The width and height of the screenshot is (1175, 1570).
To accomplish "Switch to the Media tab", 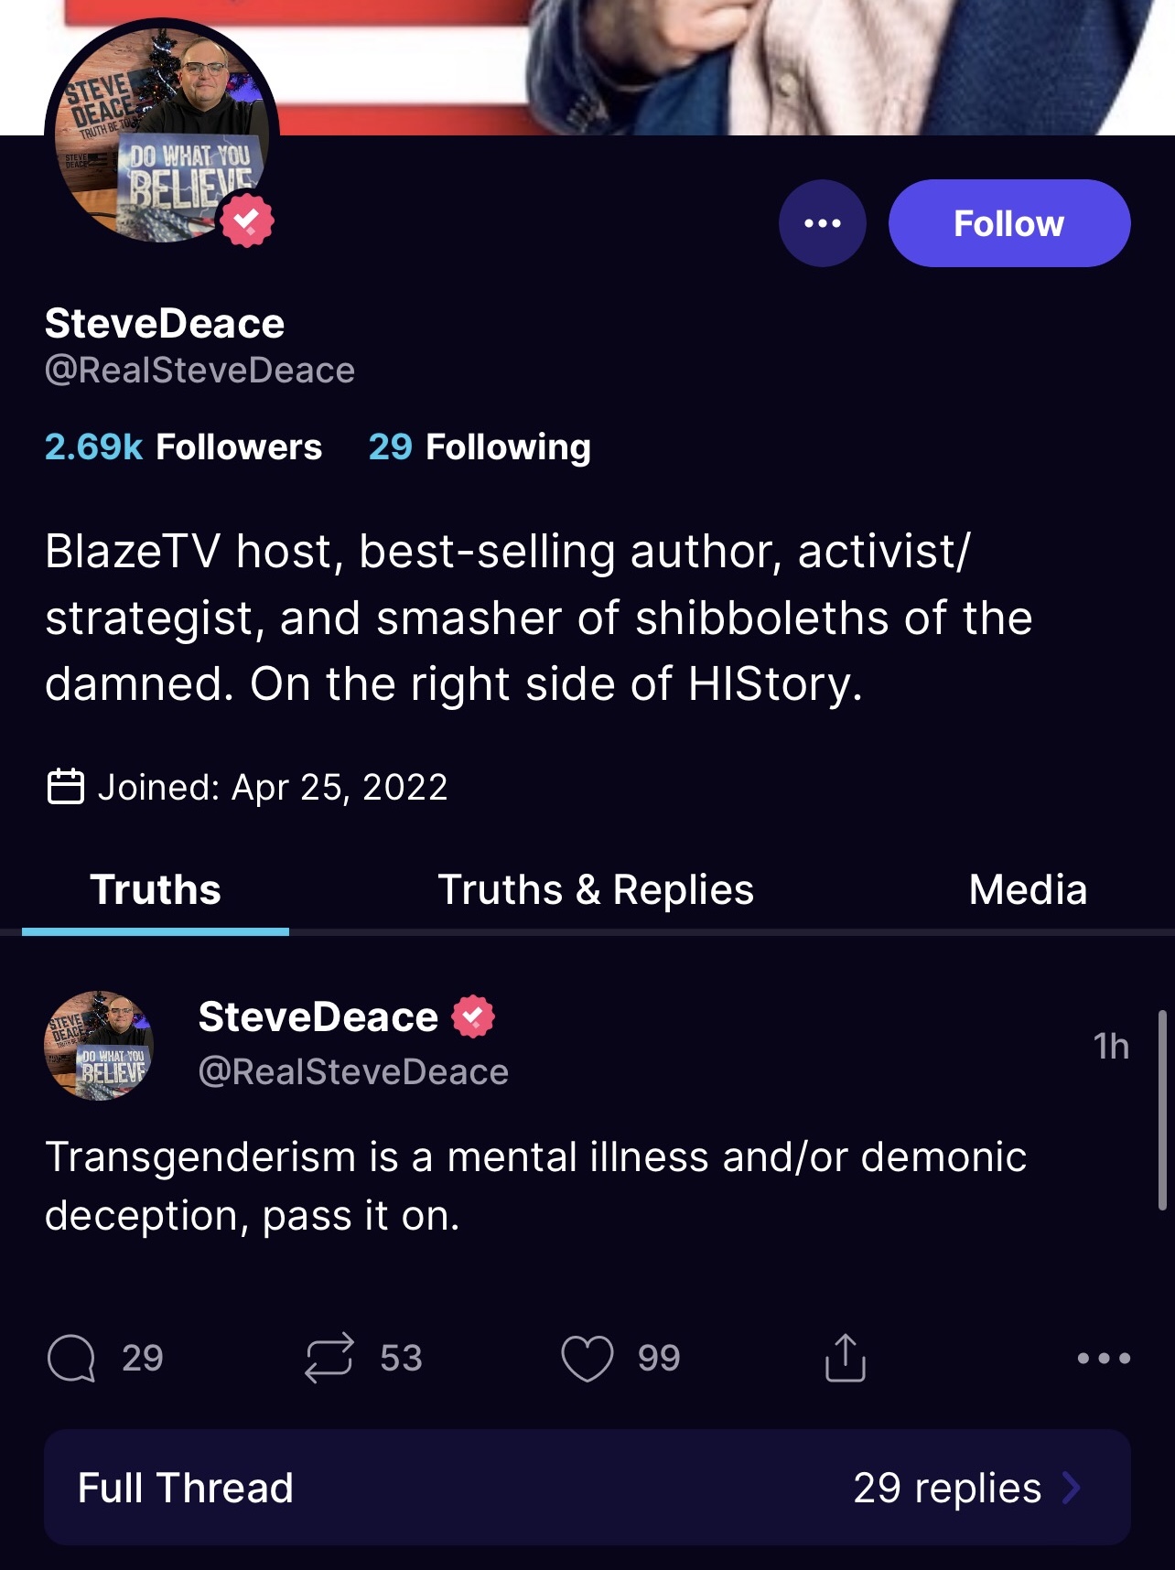I will [1028, 890].
